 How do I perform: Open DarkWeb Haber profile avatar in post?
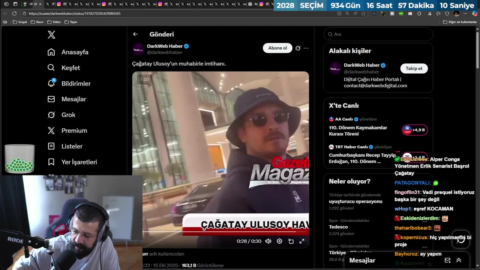pyautogui.click(x=138, y=49)
